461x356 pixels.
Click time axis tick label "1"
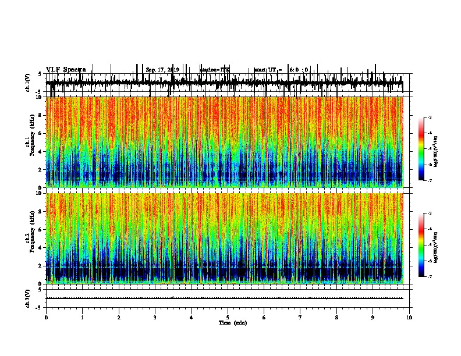coord(82,318)
